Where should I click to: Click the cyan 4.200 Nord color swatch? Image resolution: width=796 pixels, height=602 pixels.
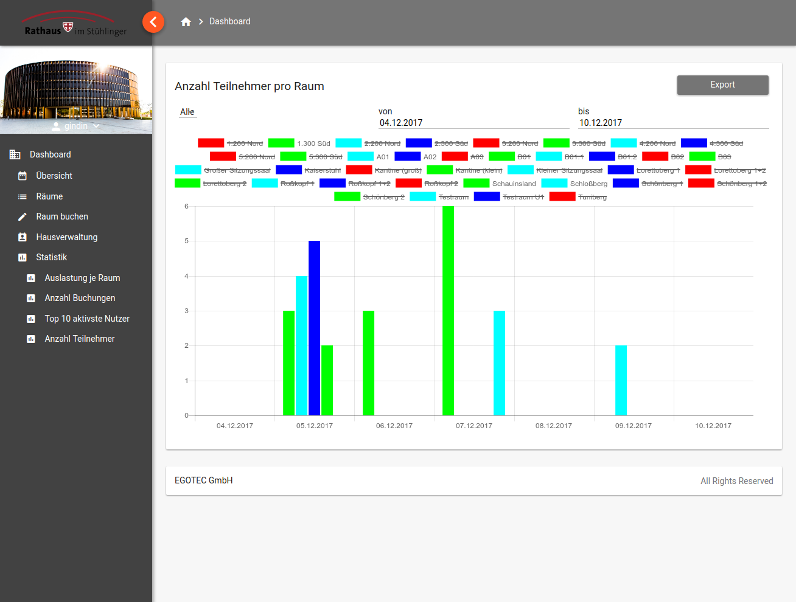tap(624, 143)
